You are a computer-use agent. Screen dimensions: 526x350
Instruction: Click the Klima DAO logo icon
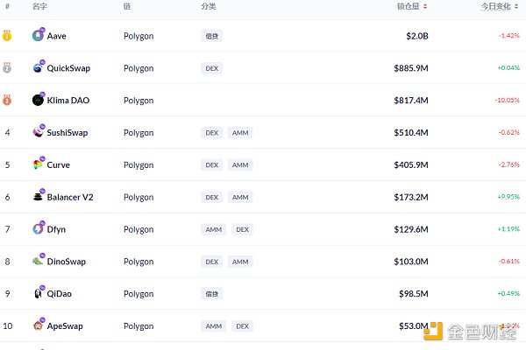[x=38, y=101]
